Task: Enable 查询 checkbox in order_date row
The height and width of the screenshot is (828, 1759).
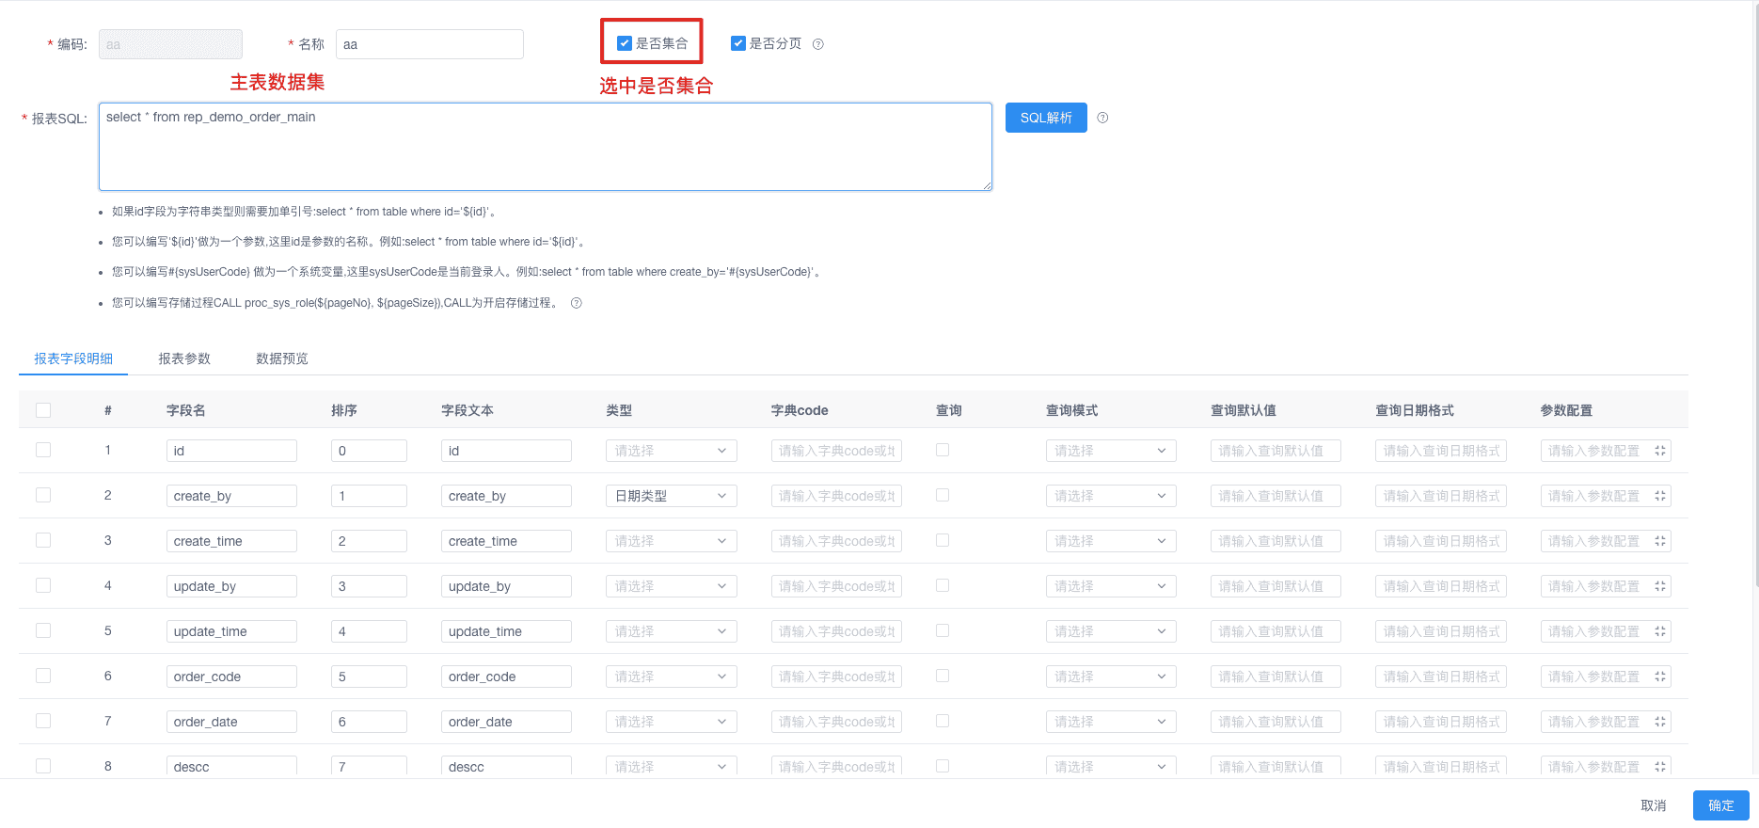Action: click(x=943, y=721)
